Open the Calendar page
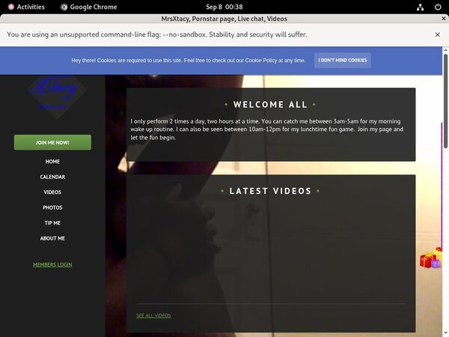 52,177
